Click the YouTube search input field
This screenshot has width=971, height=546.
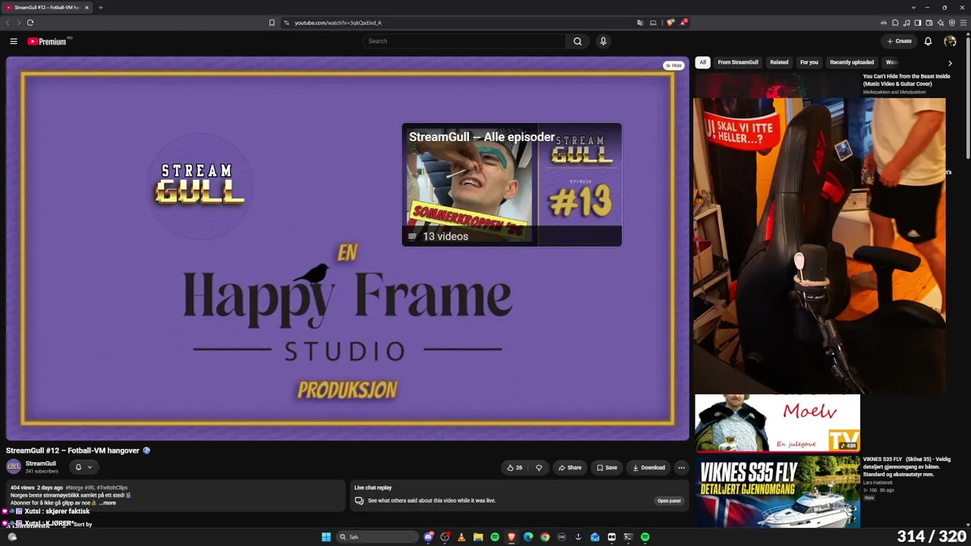pos(464,42)
